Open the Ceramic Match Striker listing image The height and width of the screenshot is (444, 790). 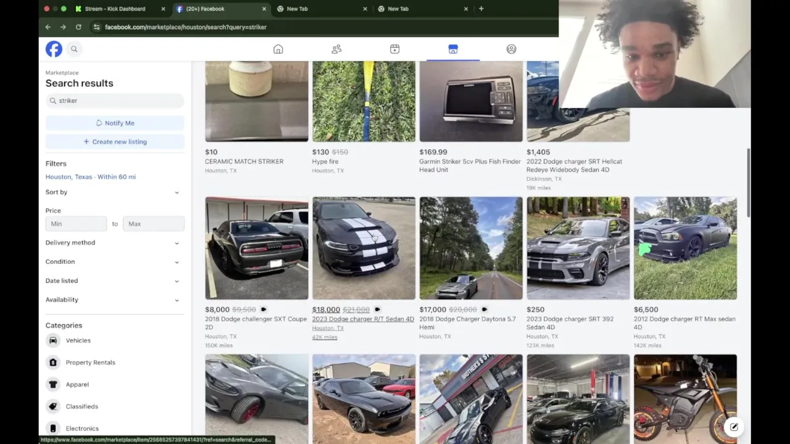(257, 101)
